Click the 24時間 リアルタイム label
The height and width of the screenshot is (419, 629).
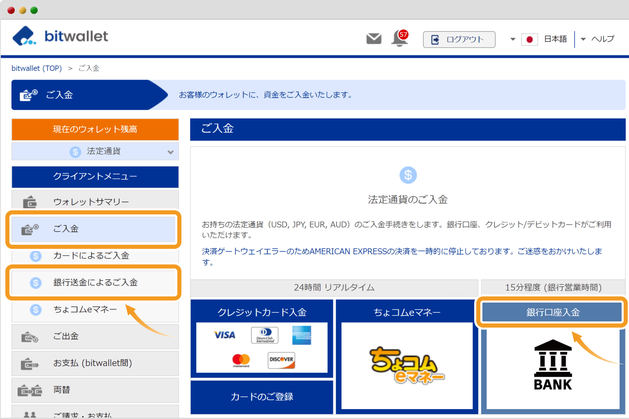pos(334,287)
